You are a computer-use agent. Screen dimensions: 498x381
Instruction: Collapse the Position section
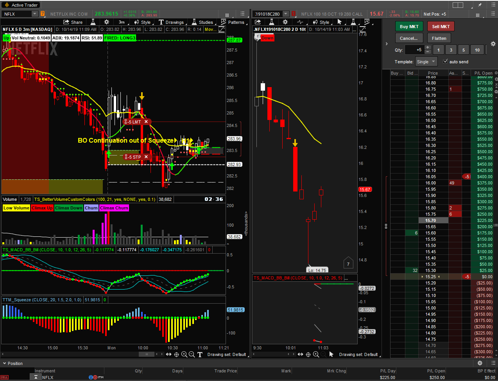[x=4, y=363]
